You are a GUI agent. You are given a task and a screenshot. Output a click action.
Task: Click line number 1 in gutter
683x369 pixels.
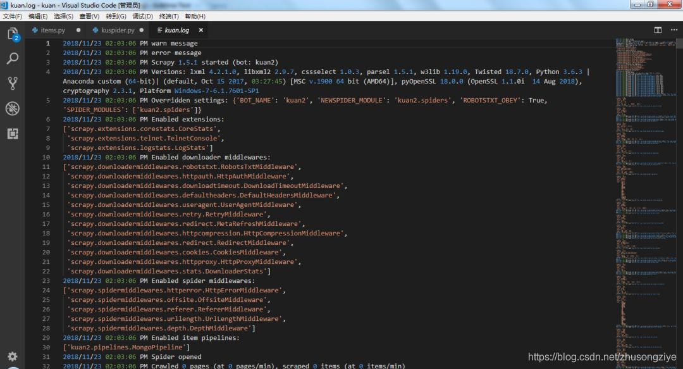pyautogui.click(x=48, y=43)
